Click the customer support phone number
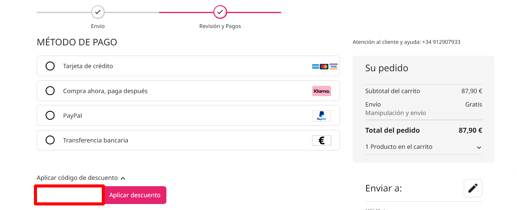Screen dimensions: 517x210 (441, 42)
